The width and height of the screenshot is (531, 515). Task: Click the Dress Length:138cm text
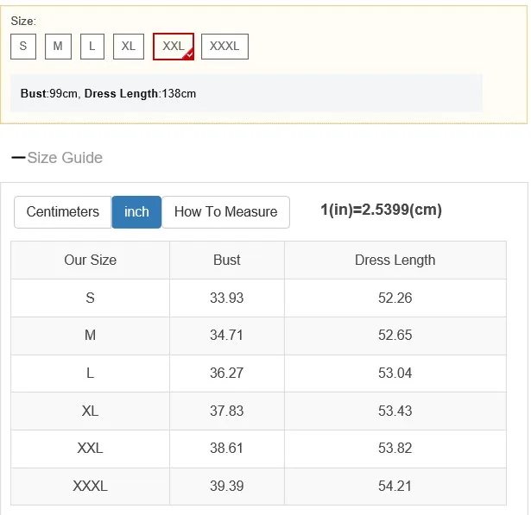pos(140,94)
